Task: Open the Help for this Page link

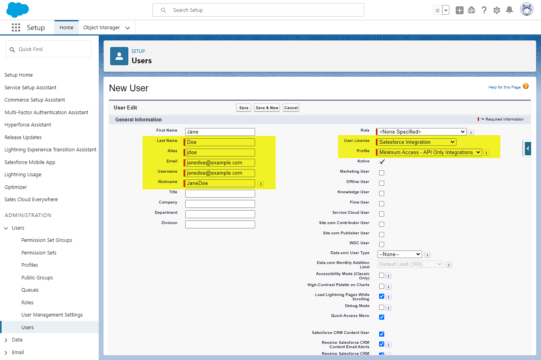Action: 504,87
